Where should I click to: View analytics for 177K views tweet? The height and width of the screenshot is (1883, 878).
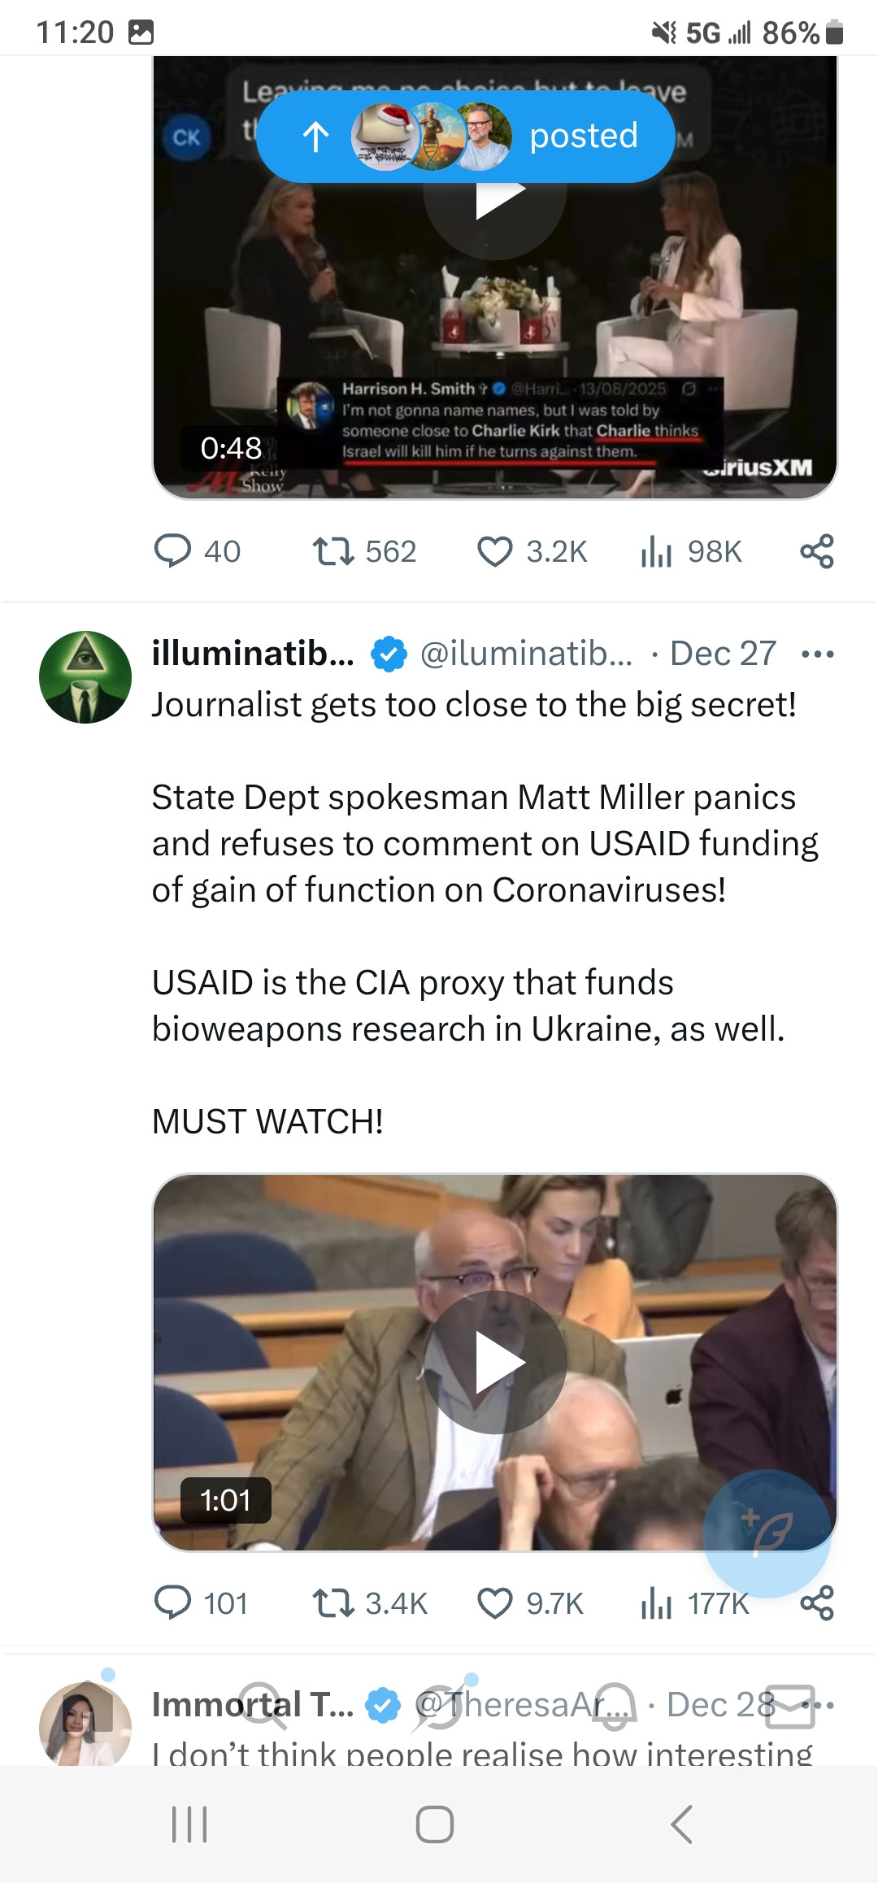[x=656, y=1603]
